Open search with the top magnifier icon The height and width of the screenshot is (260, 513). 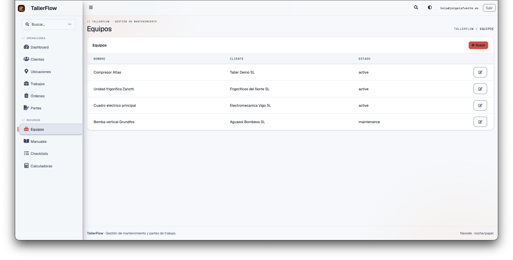click(416, 8)
